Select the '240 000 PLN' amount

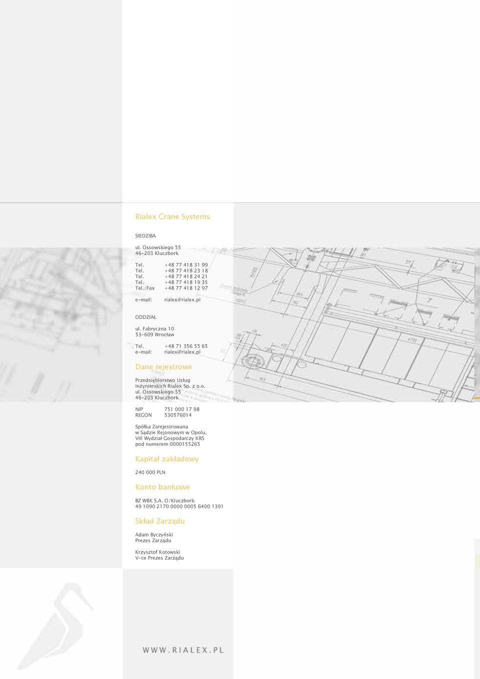click(x=150, y=472)
